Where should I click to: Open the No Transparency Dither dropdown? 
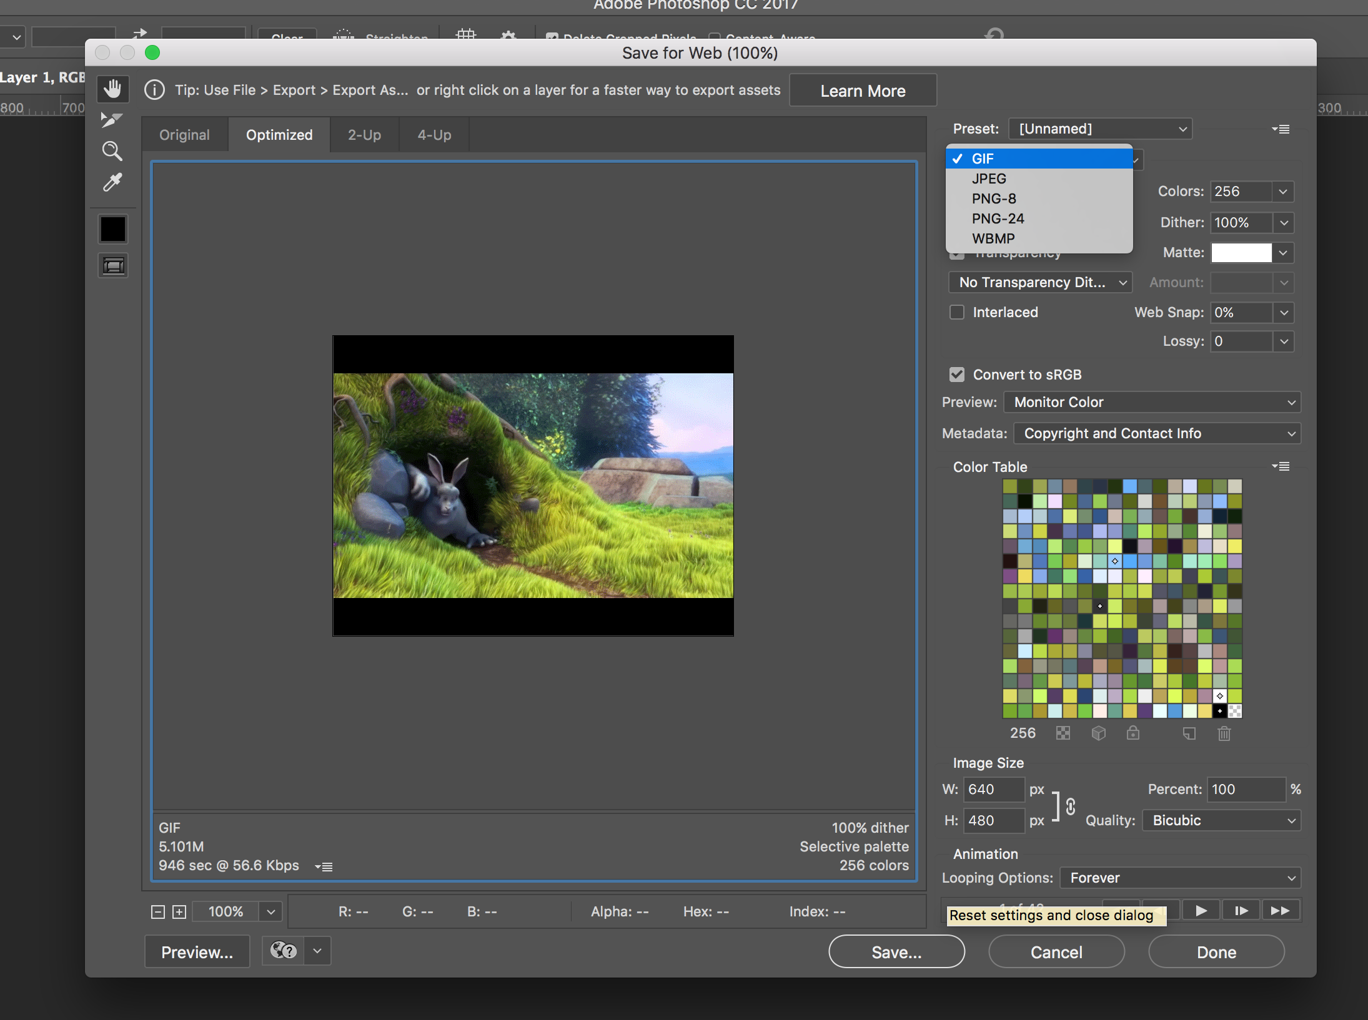click(1041, 282)
